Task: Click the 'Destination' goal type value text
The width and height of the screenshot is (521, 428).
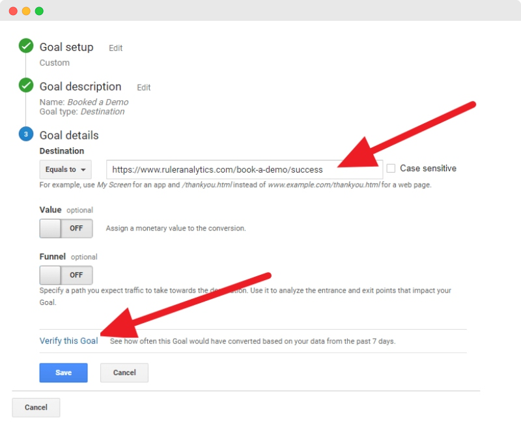Action: point(103,111)
